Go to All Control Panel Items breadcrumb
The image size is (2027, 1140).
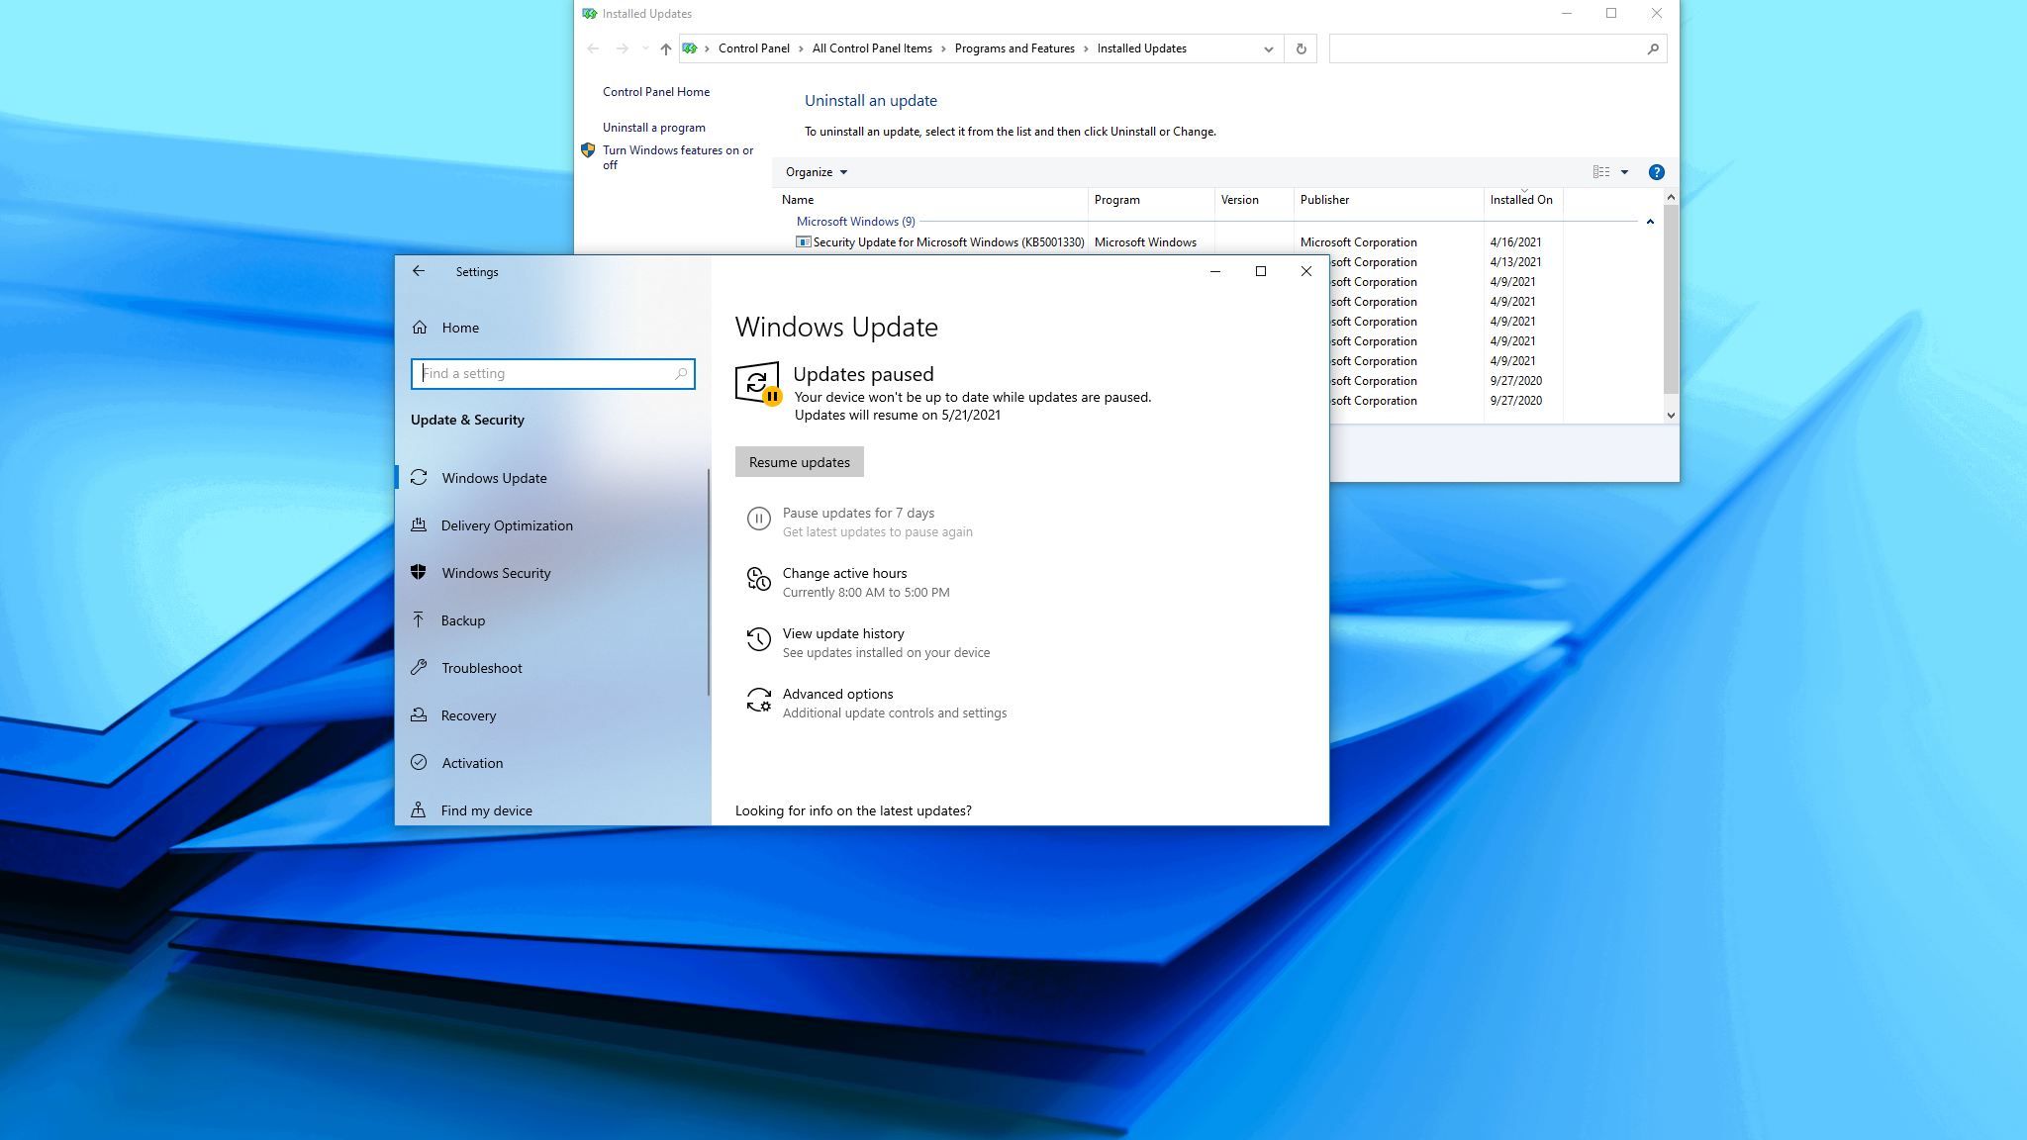871,47
